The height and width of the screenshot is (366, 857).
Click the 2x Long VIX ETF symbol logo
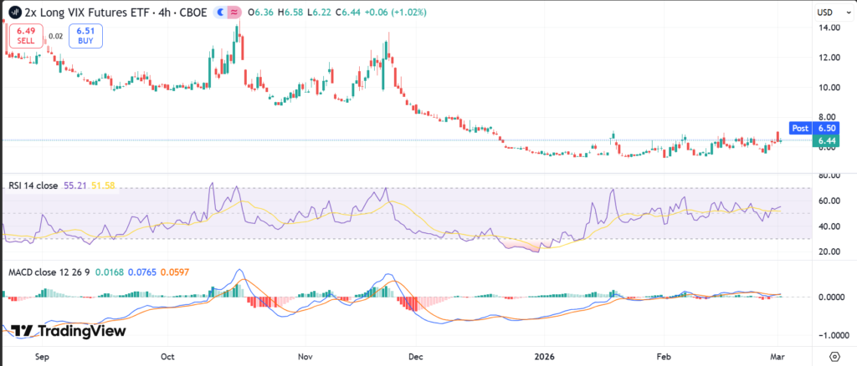[x=14, y=13]
